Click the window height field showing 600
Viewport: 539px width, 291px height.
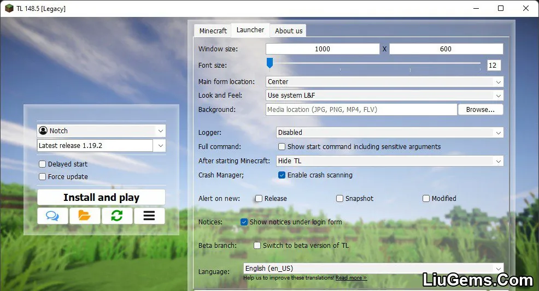446,49
